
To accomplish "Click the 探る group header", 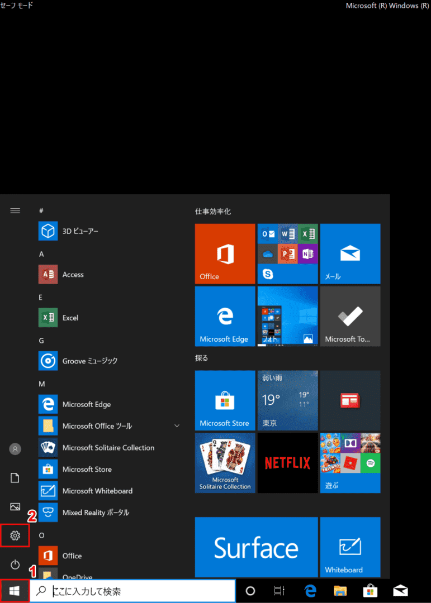I will coord(201,358).
